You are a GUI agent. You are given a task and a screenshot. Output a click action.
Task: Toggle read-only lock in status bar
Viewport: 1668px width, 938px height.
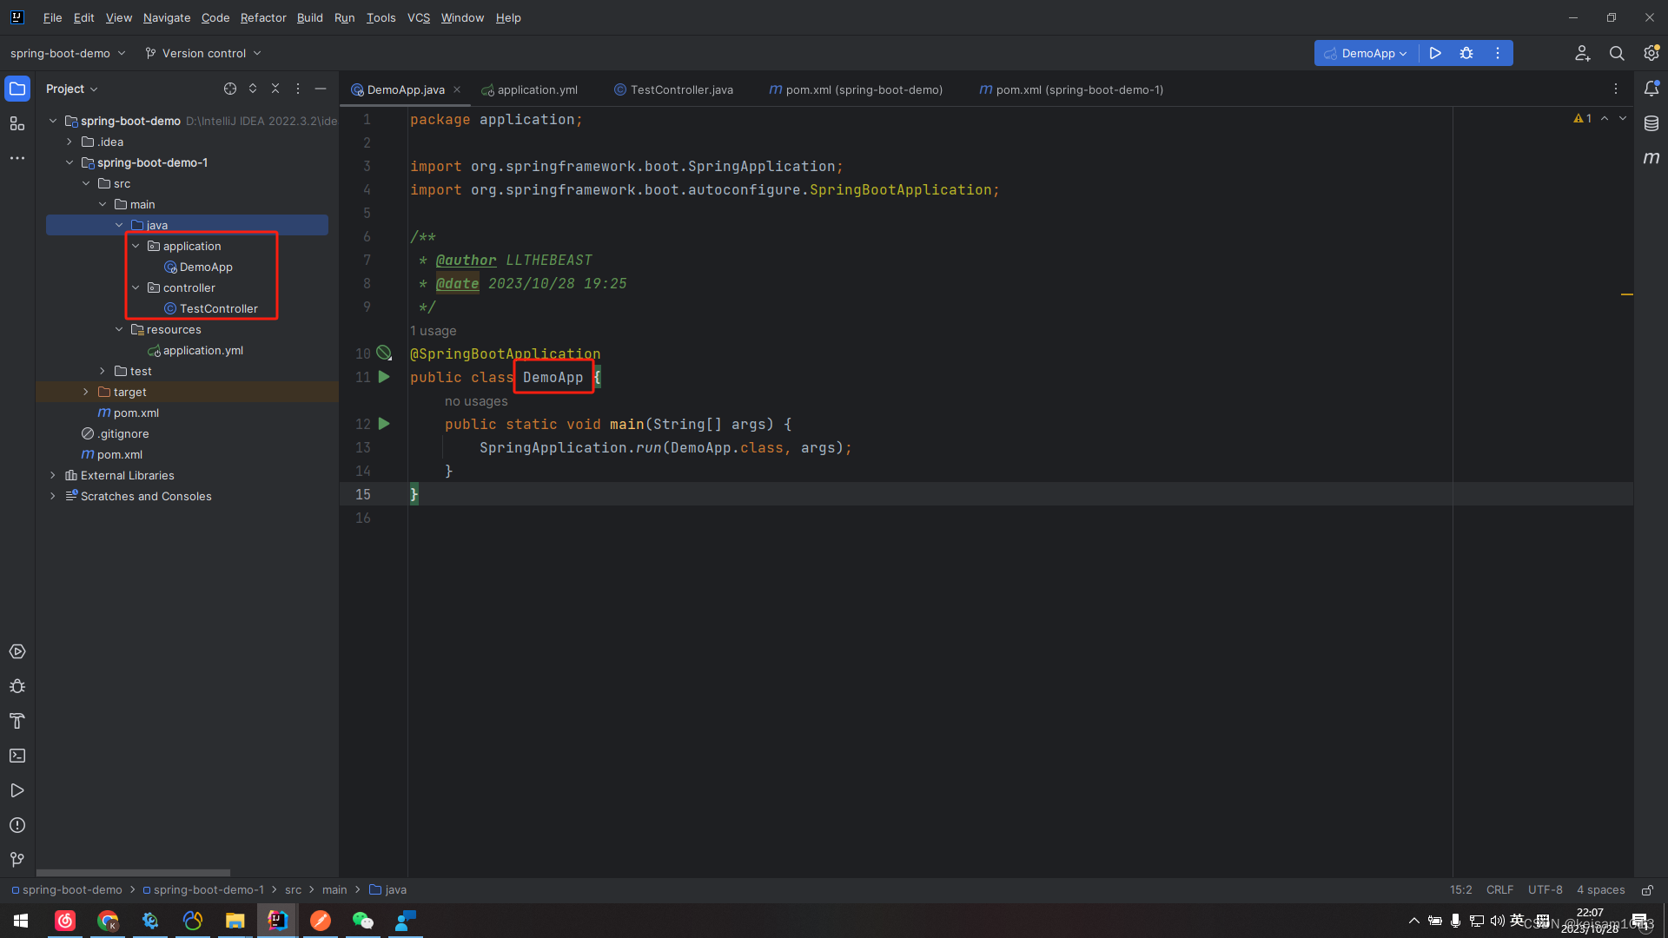point(1647,890)
